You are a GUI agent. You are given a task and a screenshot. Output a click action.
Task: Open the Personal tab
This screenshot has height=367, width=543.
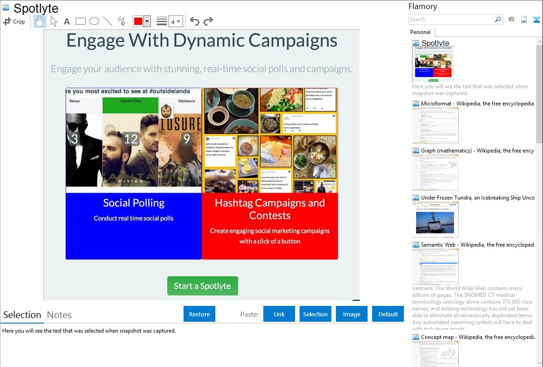[420, 32]
